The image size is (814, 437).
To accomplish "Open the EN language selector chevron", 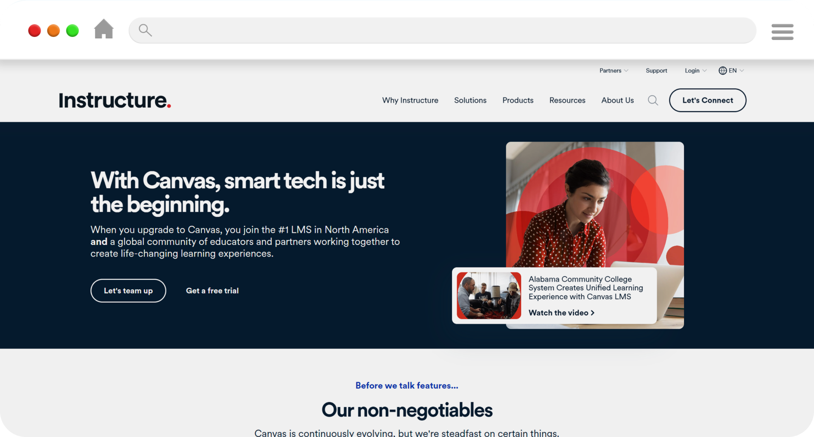I will [742, 71].
